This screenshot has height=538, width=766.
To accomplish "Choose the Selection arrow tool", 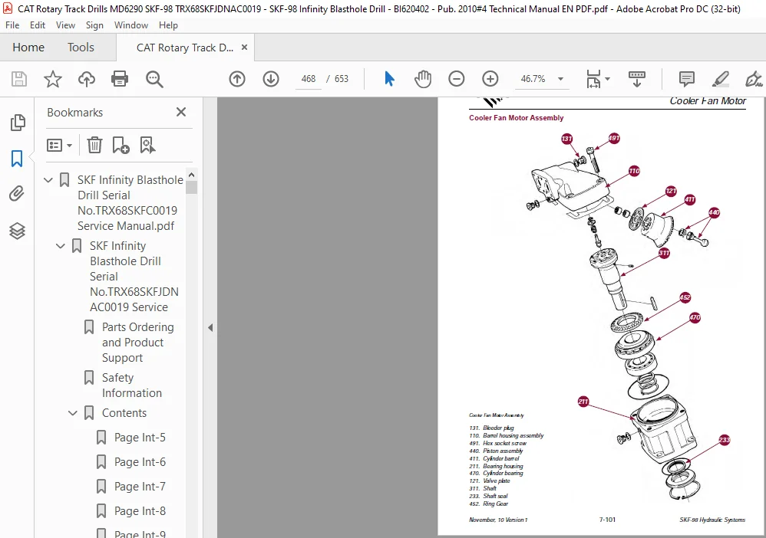I will (389, 78).
